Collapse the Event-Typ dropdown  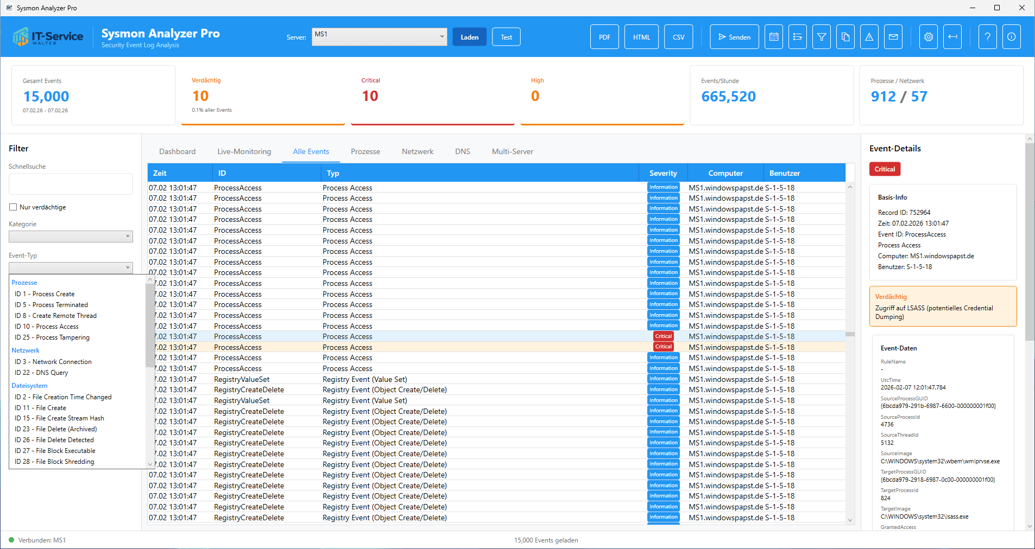71,267
